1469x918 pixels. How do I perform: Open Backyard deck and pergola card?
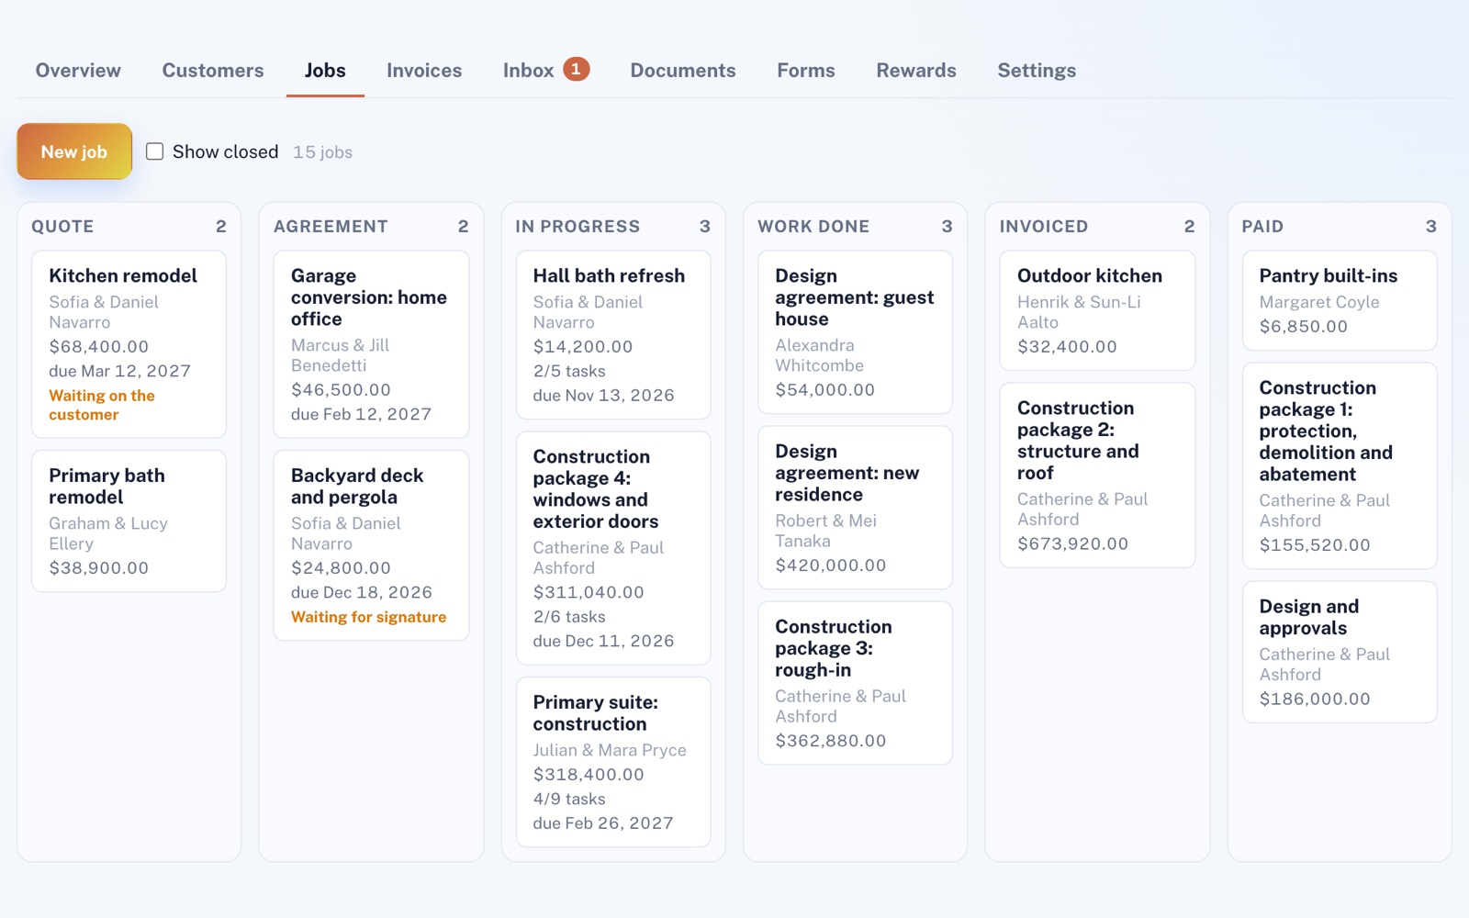pos(371,545)
